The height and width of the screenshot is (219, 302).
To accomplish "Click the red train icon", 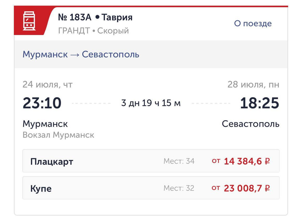I will coord(29,20).
